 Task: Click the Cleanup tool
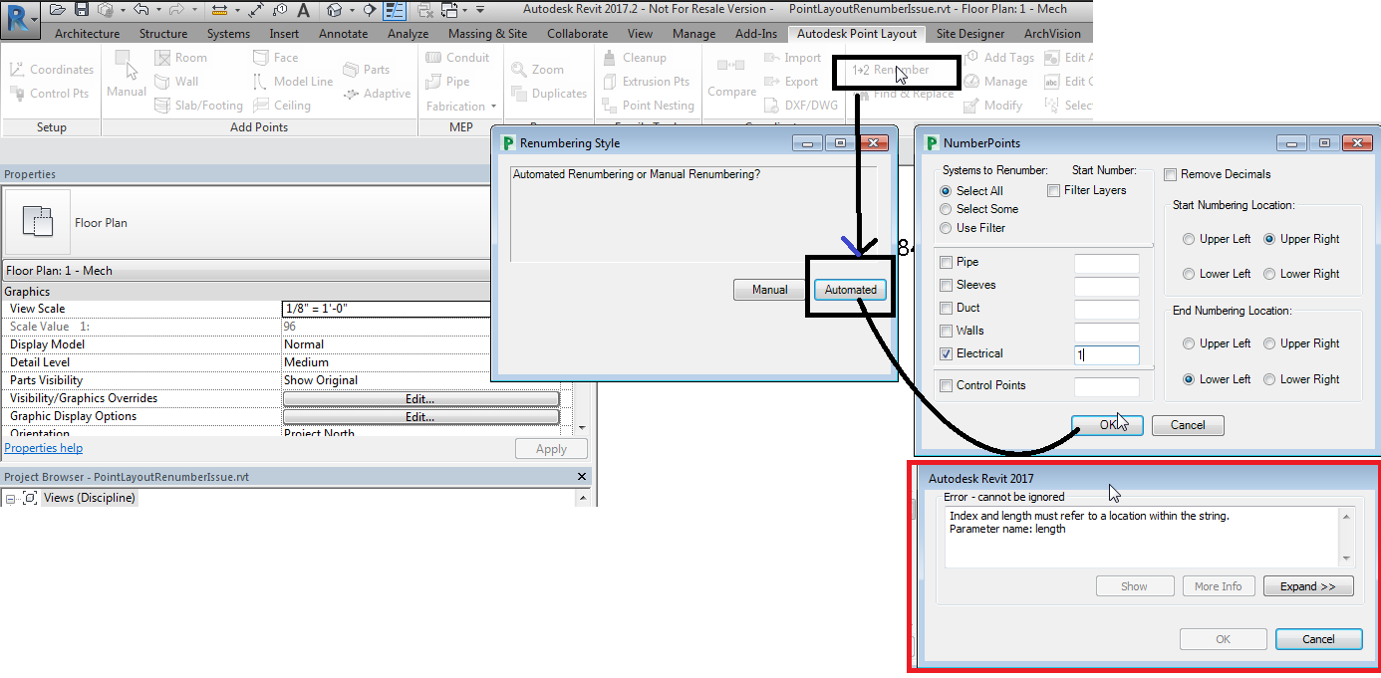tap(634, 58)
